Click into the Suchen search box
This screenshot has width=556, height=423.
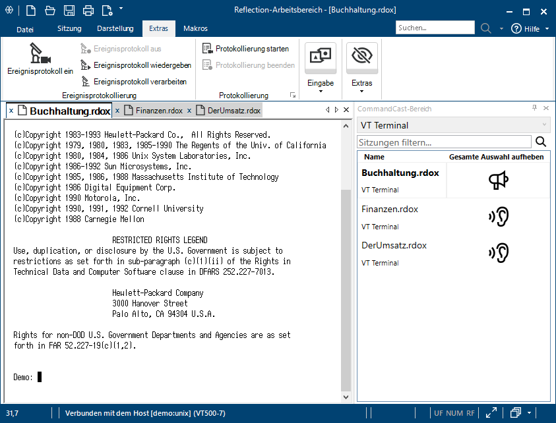pyautogui.click(x=435, y=28)
